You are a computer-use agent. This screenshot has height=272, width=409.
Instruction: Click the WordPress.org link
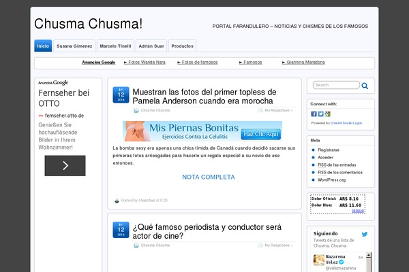pos(331,180)
